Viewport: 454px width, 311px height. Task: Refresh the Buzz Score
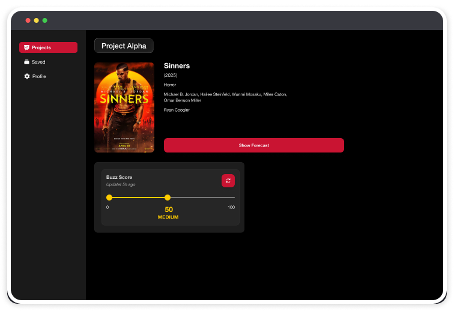(228, 181)
